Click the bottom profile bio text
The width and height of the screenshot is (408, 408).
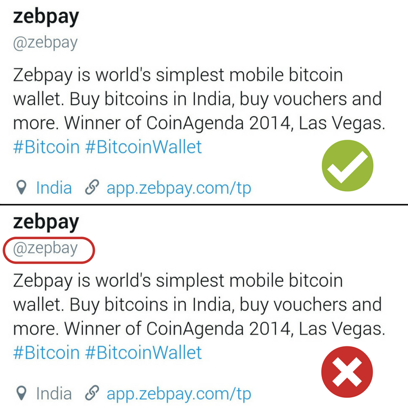tap(199, 304)
